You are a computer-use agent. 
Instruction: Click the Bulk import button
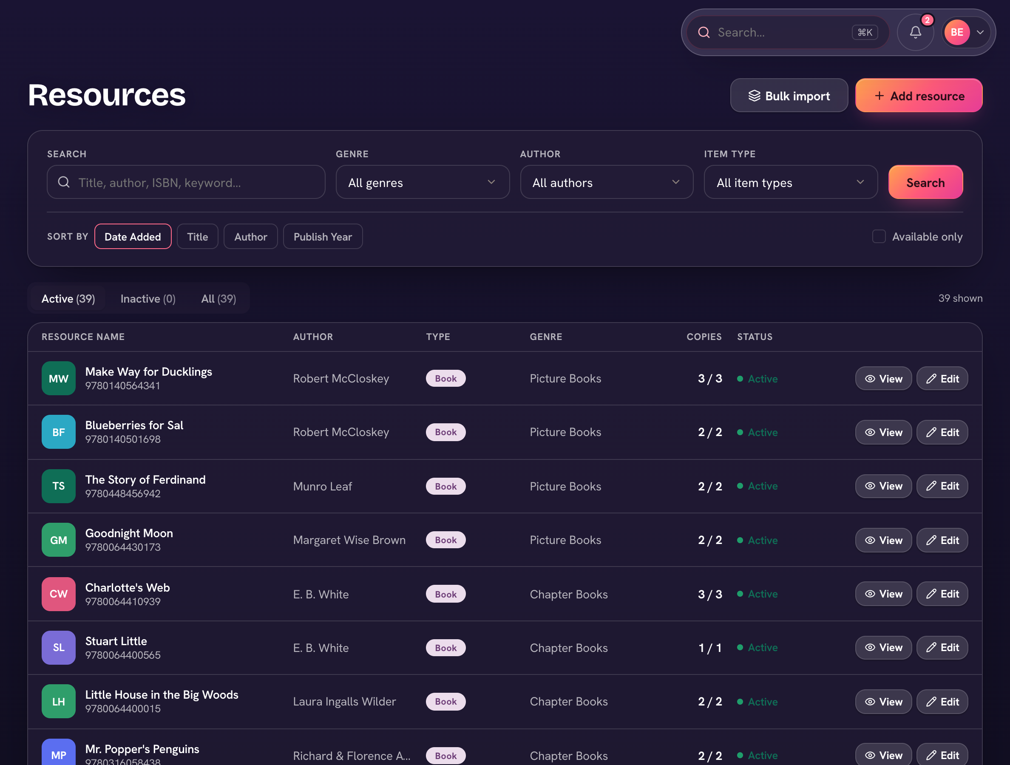tap(789, 96)
